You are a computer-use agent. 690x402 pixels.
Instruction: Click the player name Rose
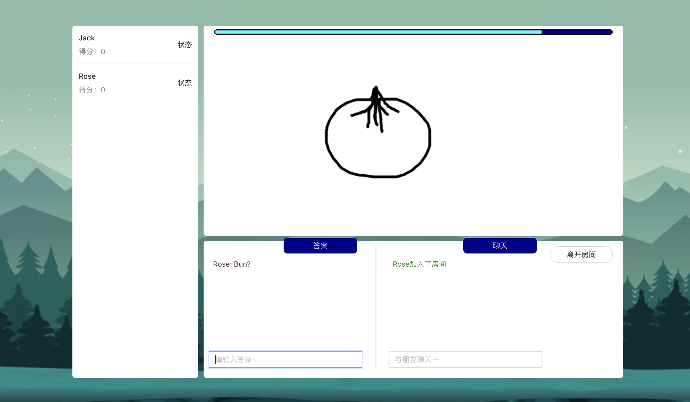[87, 76]
